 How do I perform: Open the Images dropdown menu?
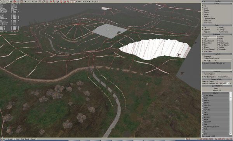click(x=205, y=14)
